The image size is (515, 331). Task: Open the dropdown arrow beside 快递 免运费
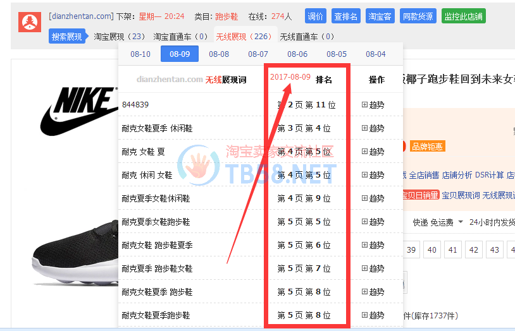point(461,222)
